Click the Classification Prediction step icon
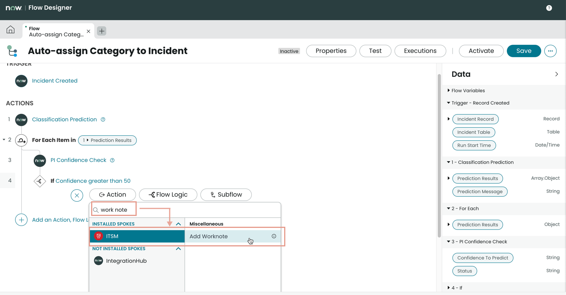Viewport: 566px width, 295px height. point(21,120)
